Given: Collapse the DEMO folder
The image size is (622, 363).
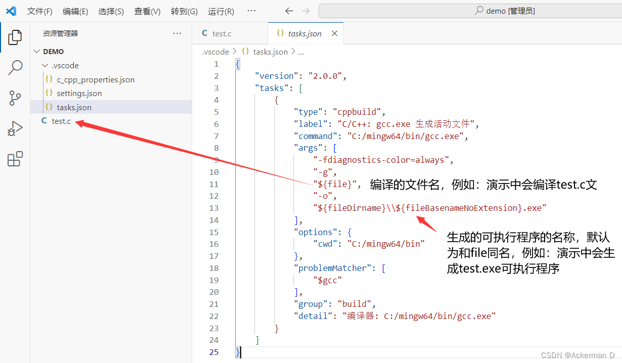Looking at the screenshot, I should [x=37, y=51].
